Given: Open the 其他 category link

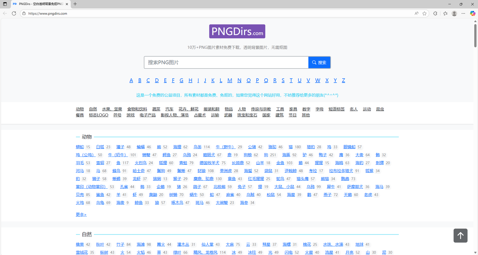Looking at the screenshot, I should 306,115.
